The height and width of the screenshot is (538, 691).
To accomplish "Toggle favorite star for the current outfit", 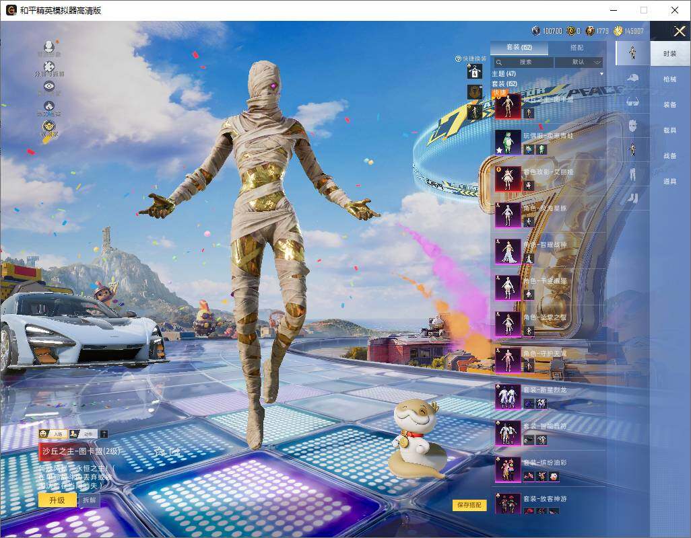I will coord(159,451).
